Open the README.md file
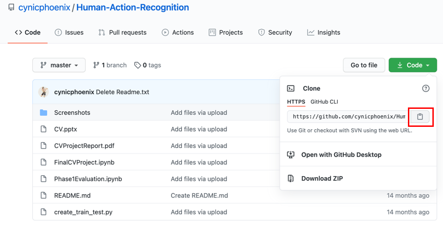The width and height of the screenshot is (443, 226). tap(72, 196)
